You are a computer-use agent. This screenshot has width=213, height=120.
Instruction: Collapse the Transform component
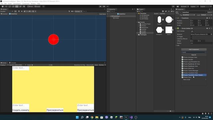click(x=176, y=18)
